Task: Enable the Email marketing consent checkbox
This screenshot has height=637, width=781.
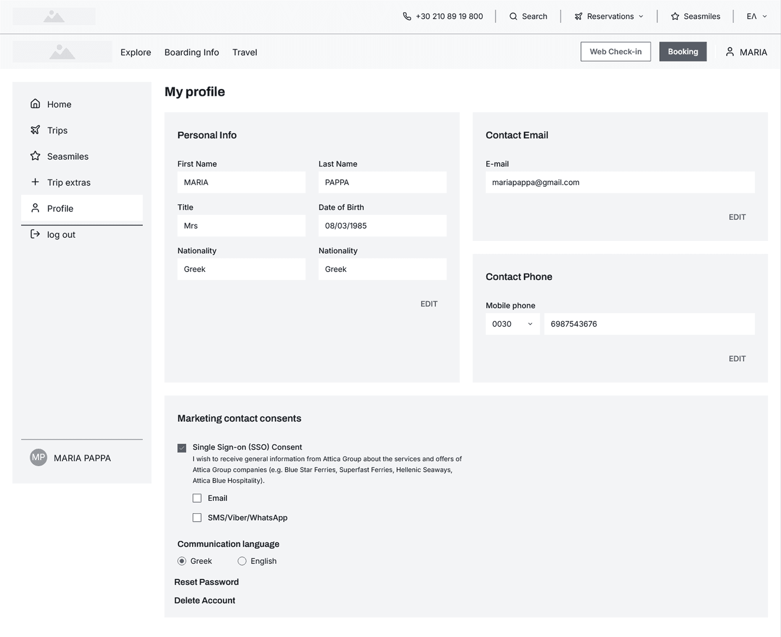Action: pyautogui.click(x=197, y=498)
